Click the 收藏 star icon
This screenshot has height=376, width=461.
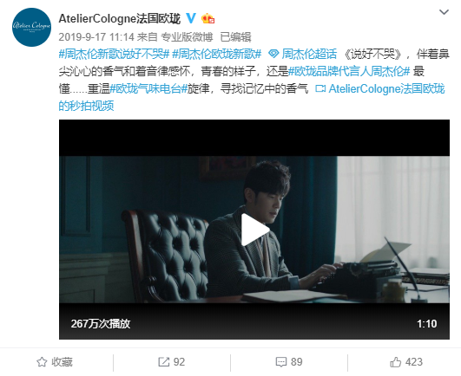point(42,362)
